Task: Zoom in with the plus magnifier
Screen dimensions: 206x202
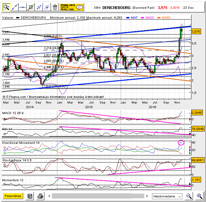Action: [199, 196]
